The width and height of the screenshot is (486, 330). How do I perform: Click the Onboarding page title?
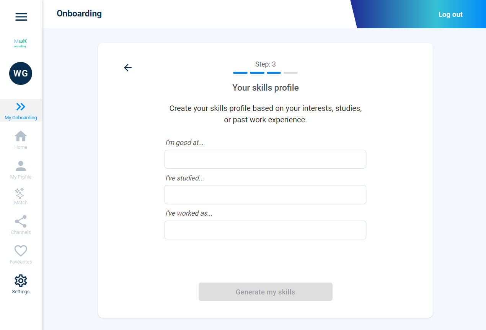coord(79,14)
